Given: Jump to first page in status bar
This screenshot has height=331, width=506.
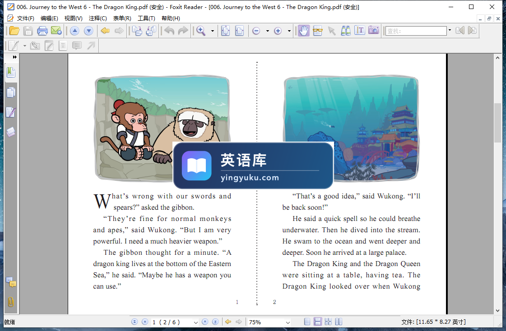Looking at the screenshot, I should pyautogui.click(x=135, y=322).
